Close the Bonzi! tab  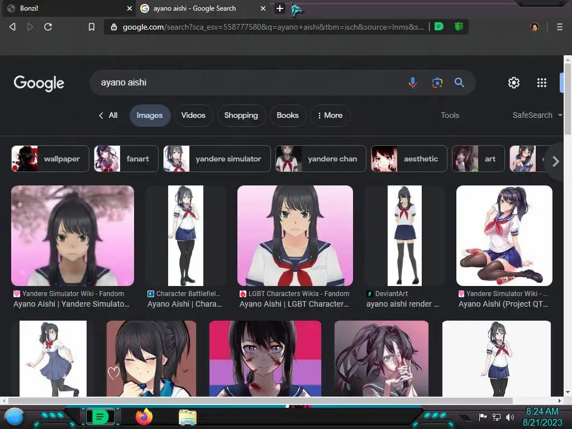(x=129, y=8)
